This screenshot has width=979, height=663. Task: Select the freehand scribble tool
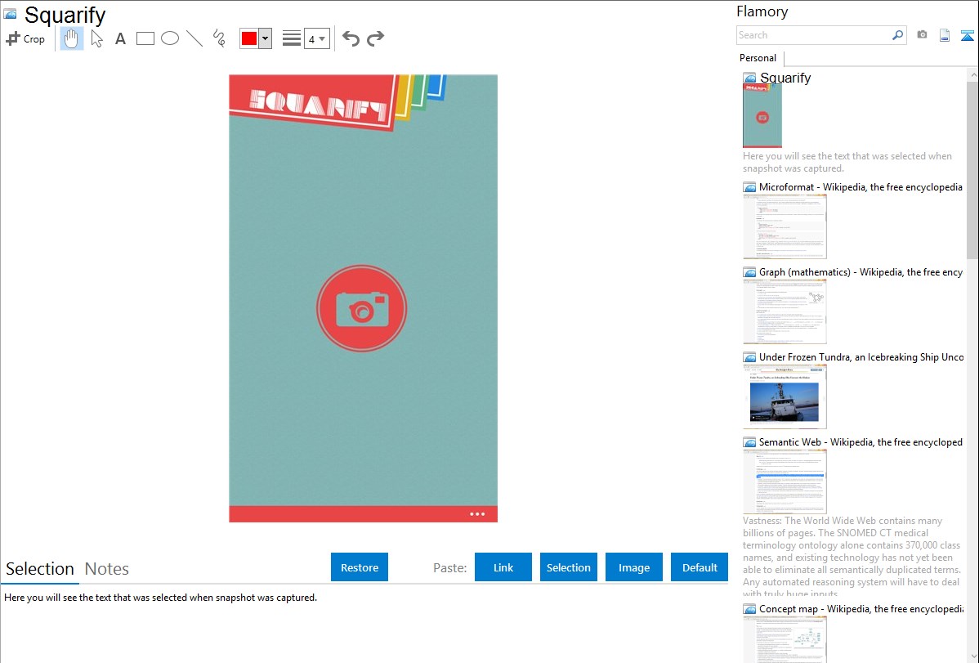pyautogui.click(x=219, y=38)
